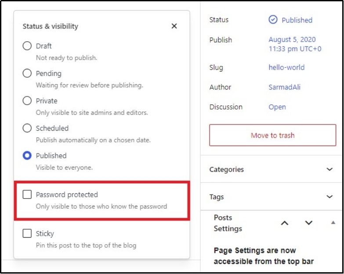Edit the hello-world slug link
Screen dimensions: 344x274
click(x=286, y=68)
